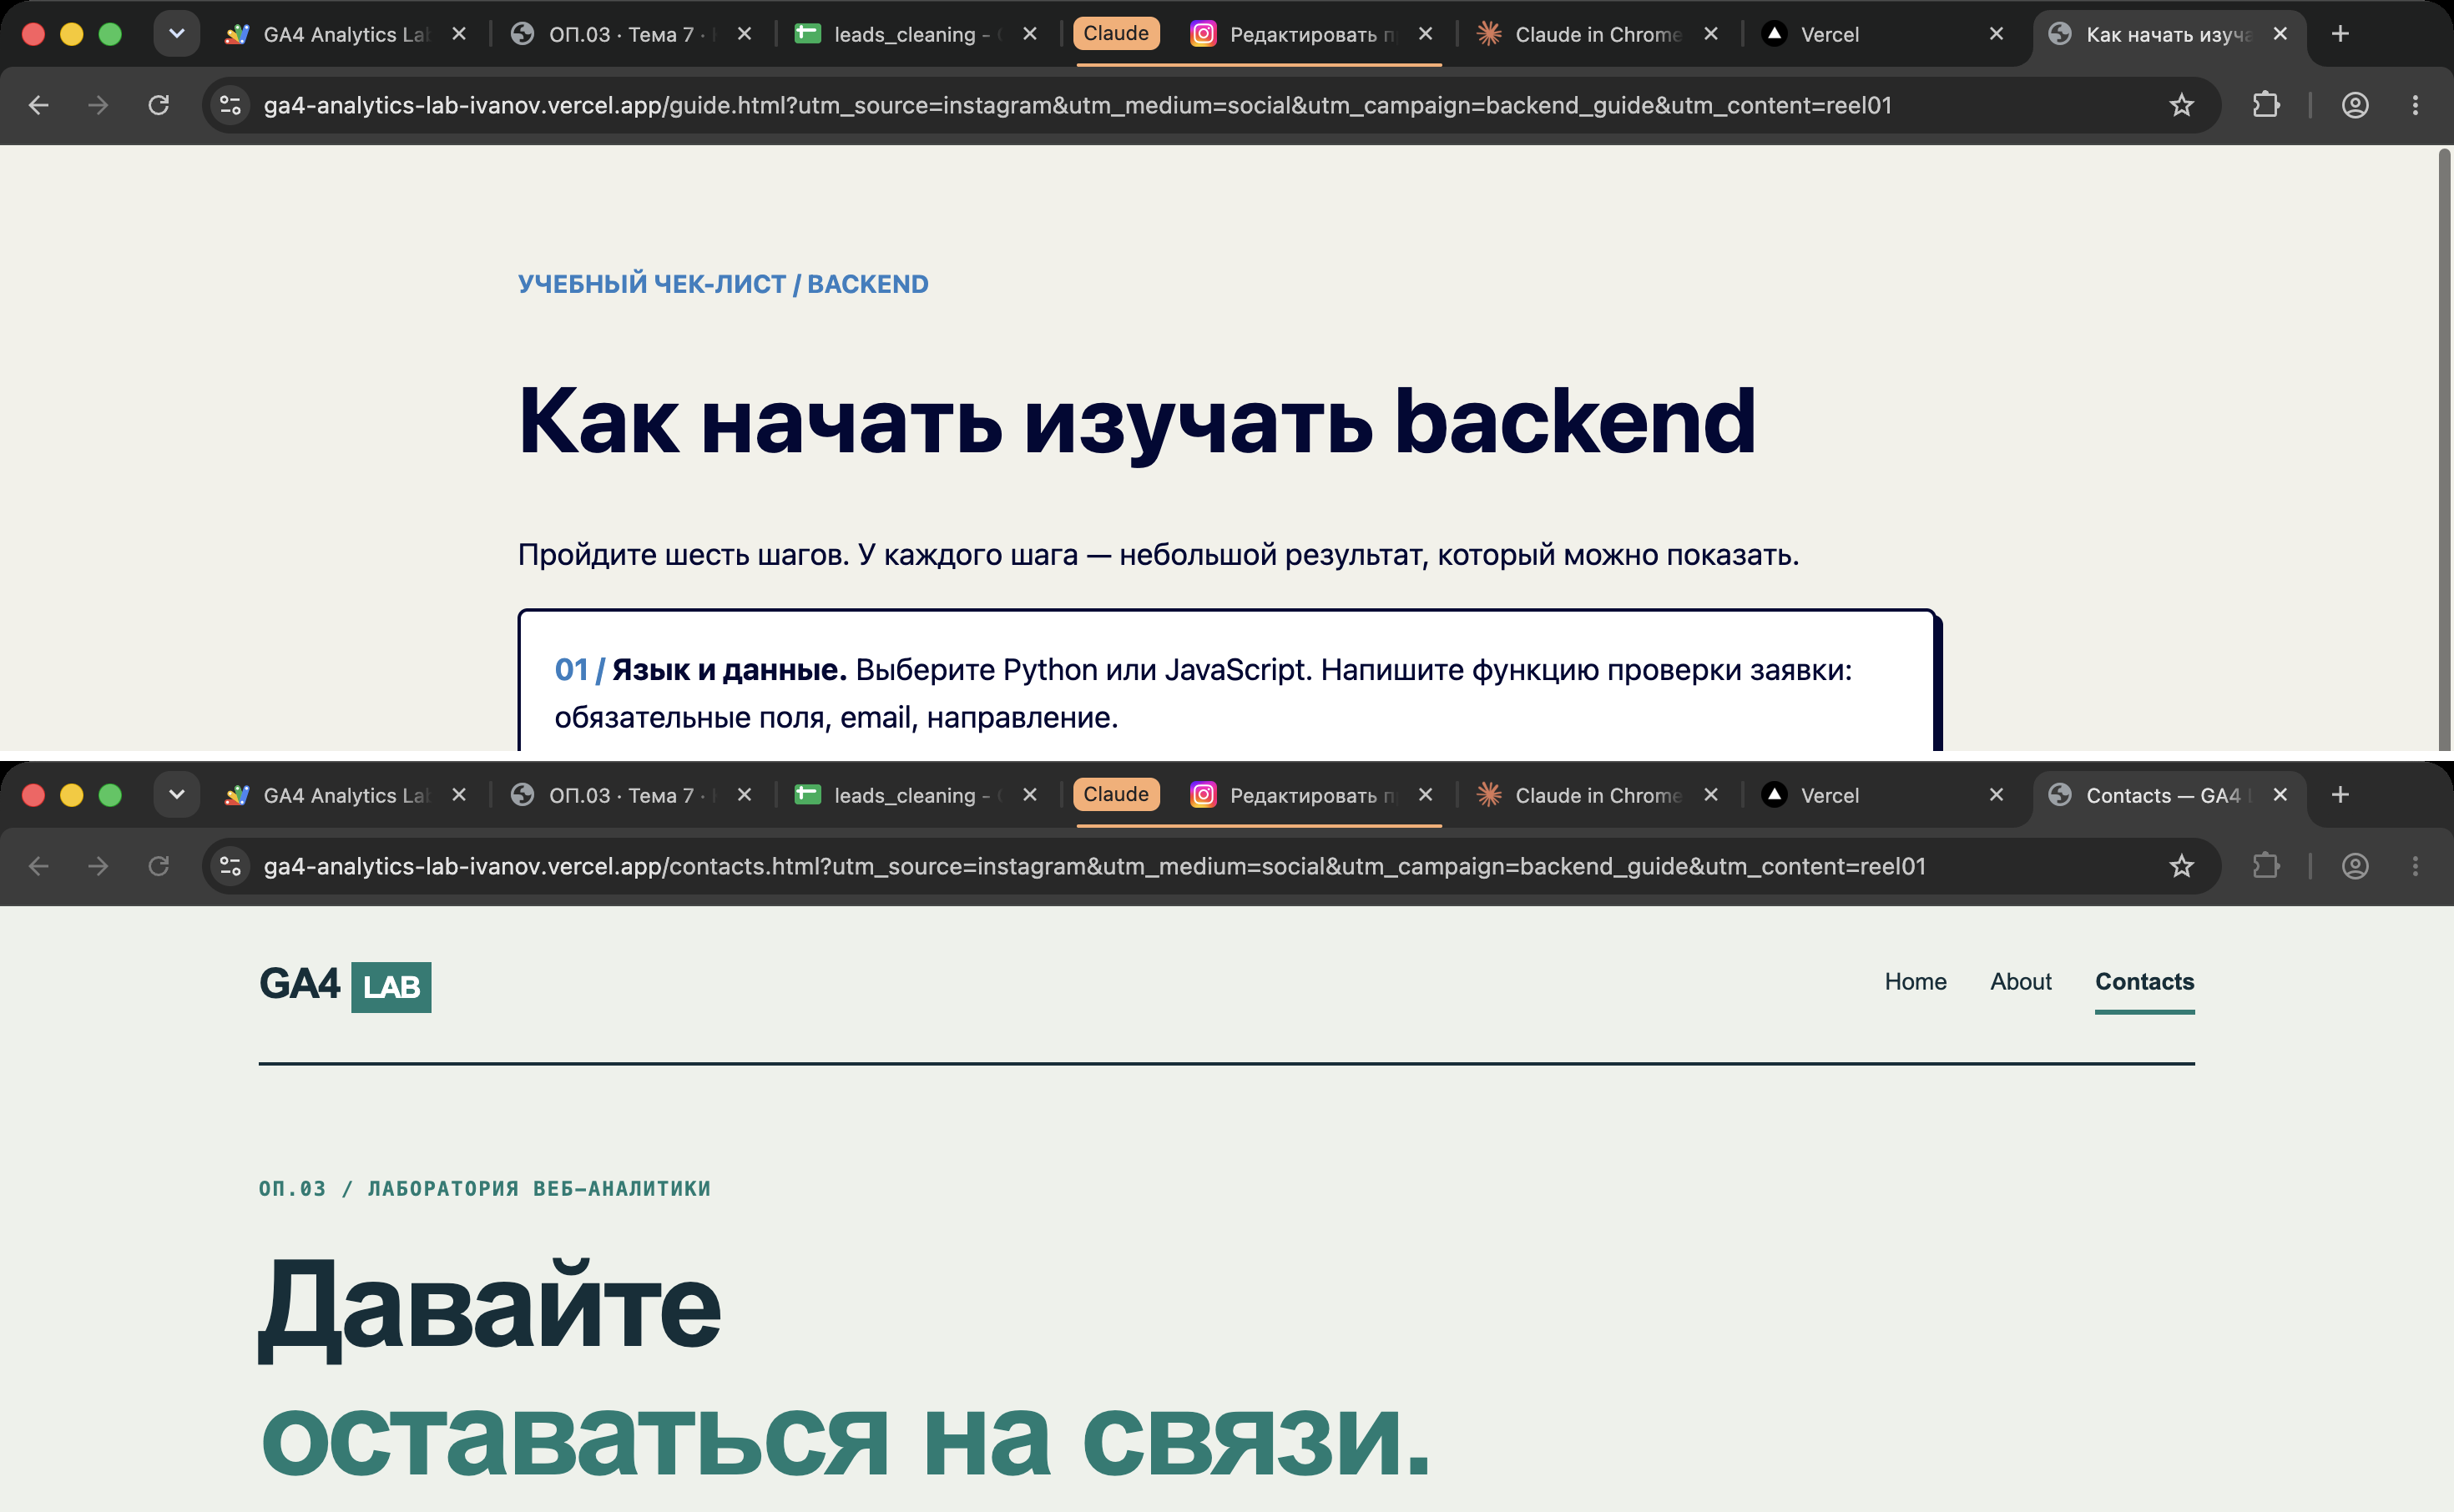View site information for contacts.html
Image resolution: width=2454 pixels, height=1512 pixels.
tap(231, 866)
